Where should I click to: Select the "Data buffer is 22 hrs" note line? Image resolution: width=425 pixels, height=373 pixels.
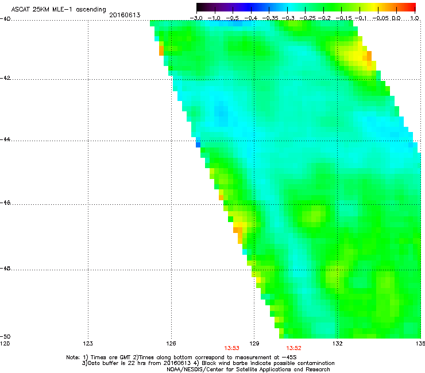(x=208, y=363)
